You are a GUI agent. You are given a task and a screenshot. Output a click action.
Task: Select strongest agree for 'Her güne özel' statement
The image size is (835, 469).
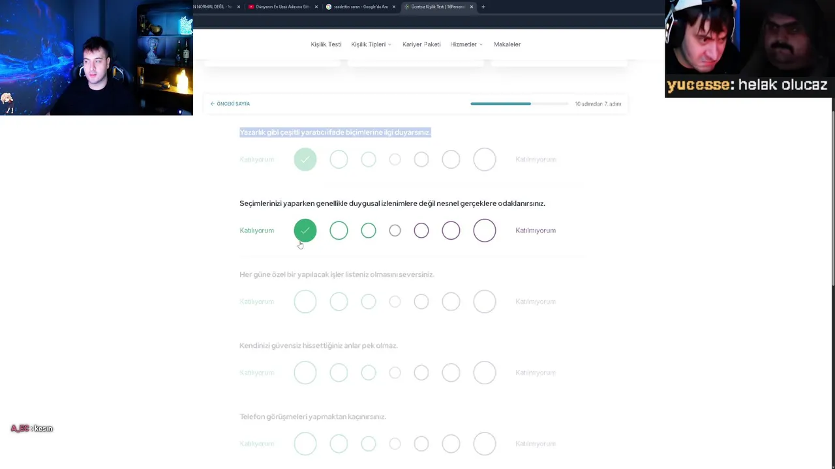(305, 302)
